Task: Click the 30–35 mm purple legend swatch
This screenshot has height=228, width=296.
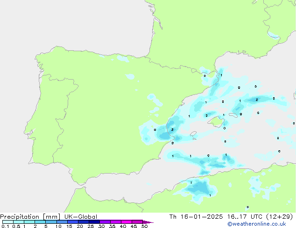Action: tap(105, 222)
